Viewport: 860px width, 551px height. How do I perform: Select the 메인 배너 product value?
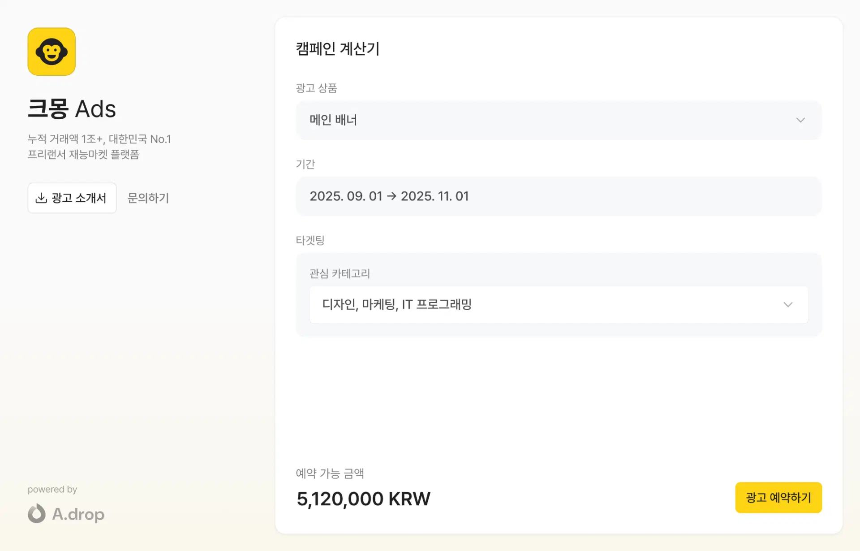(x=333, y=120)
